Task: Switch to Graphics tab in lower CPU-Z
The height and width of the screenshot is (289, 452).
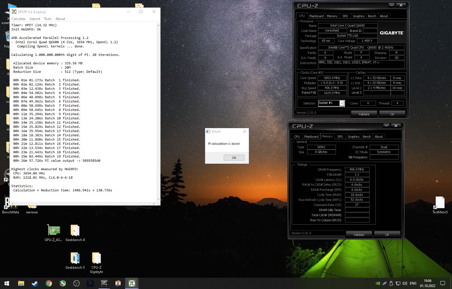Action: point(353,137)
